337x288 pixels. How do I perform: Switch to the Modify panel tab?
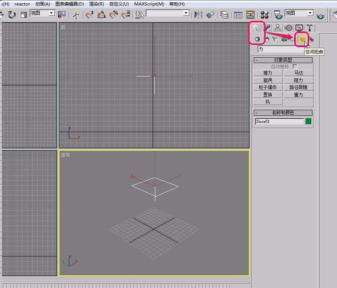(267, 28)
